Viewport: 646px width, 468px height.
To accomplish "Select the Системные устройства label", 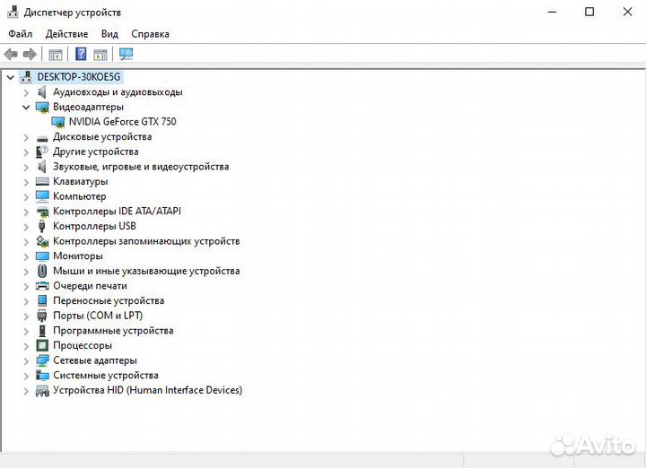I will point(106,375).
